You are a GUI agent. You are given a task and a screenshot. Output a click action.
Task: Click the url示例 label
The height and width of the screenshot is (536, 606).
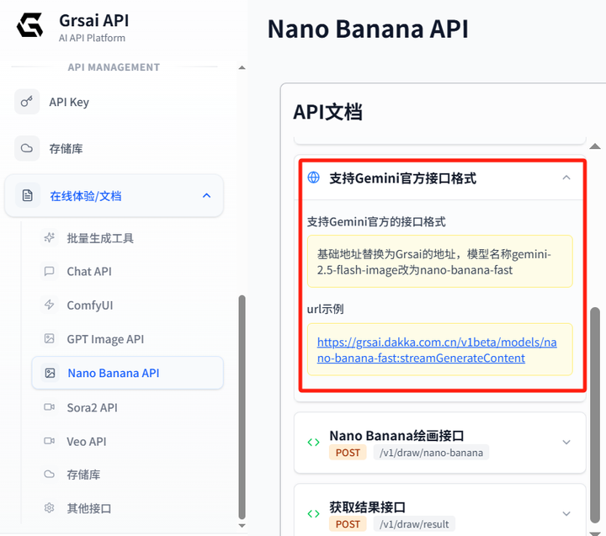pos(325,309)
